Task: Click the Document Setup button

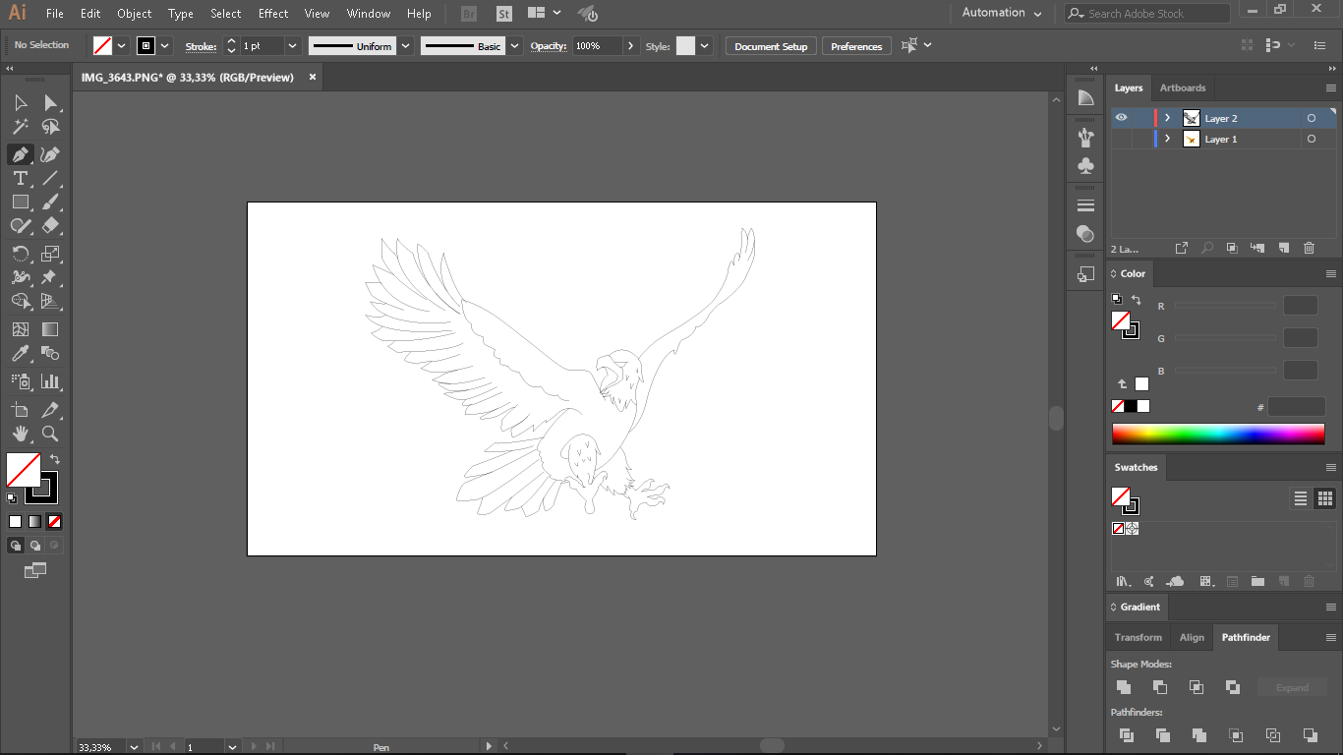Action: 771,46
